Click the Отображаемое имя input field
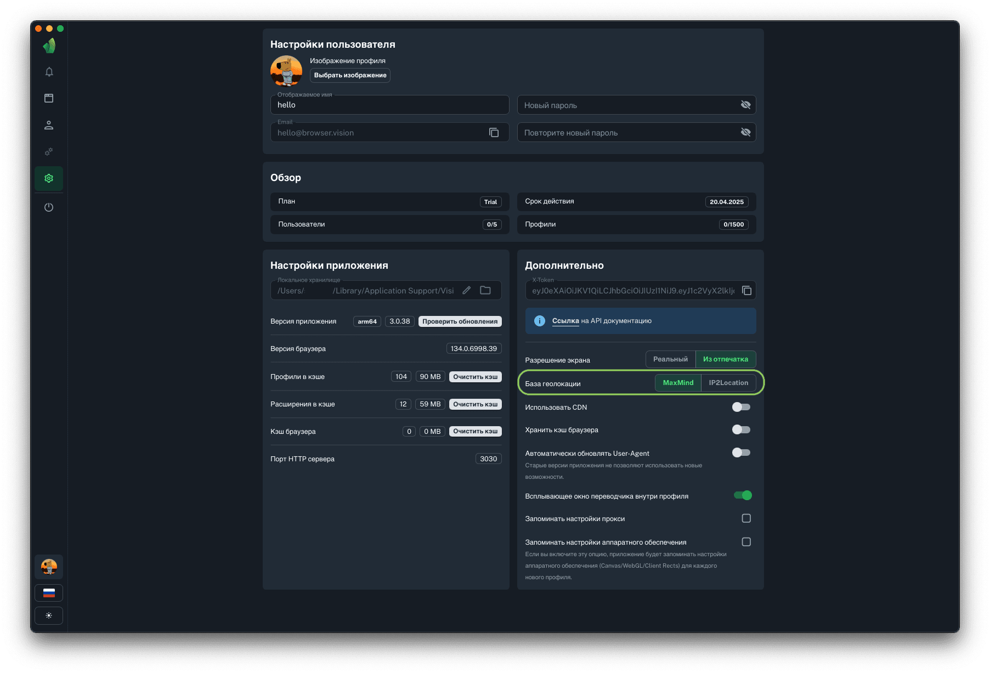The height and width of the screenshot is (673, 990). tap(389, 105)
